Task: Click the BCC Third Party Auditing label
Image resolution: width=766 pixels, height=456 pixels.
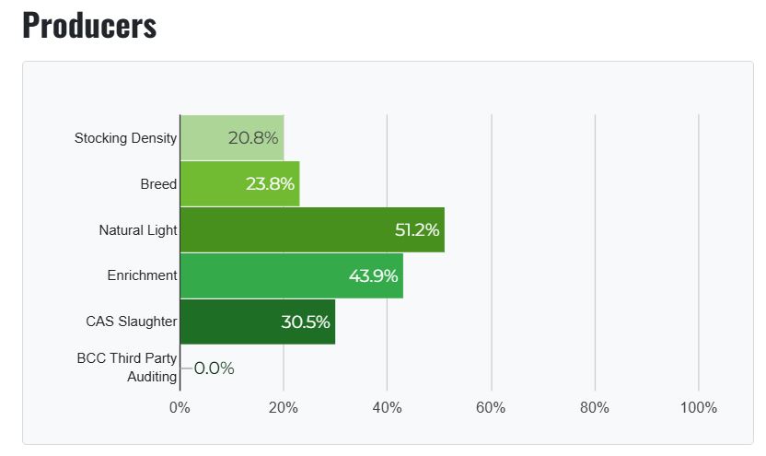Action: coord(127,367)
